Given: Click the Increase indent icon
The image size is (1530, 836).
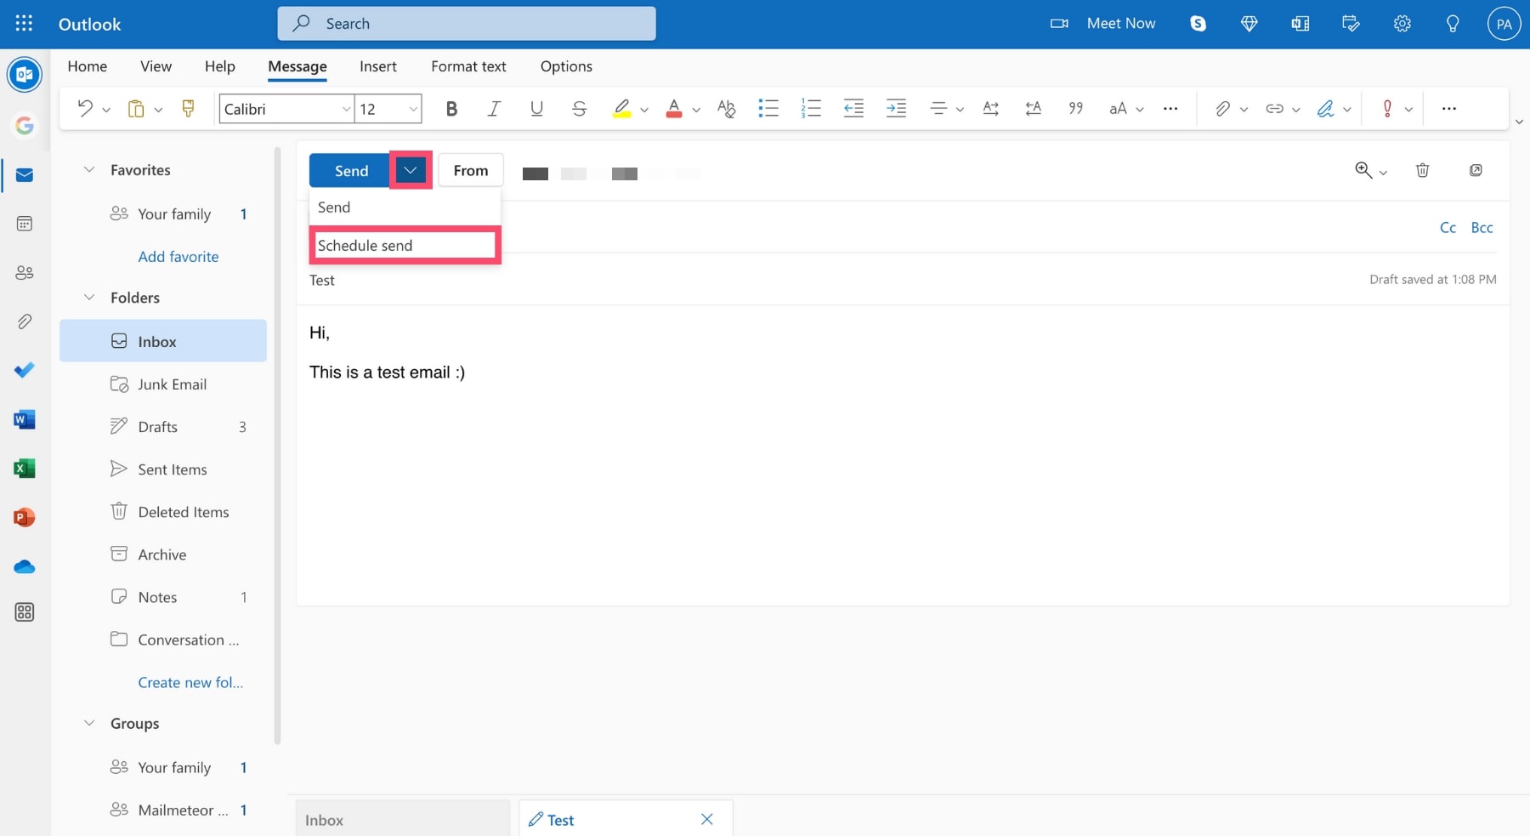Looking at the screenshot, I should [x=896, y=108].
